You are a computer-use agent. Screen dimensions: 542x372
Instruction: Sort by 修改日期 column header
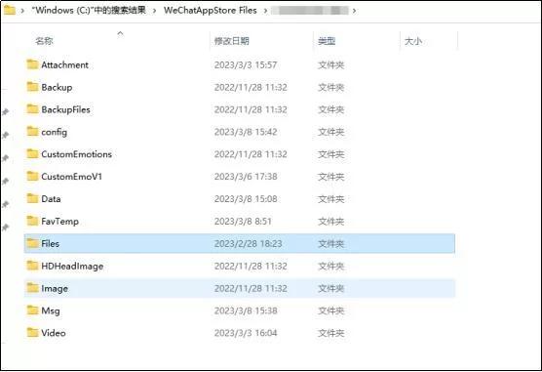(232, 41)
